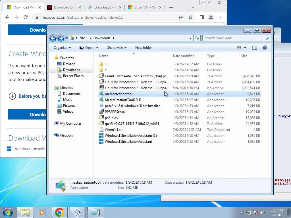Viewport: 291px width, 218px height.
Task: Click Chrome profile avatar icon
Action: click(211, 17)
